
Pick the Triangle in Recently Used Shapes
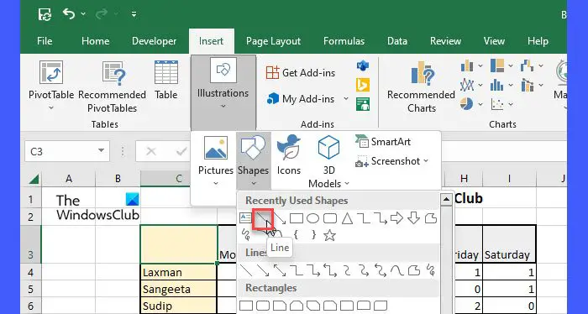pos(347,218)
